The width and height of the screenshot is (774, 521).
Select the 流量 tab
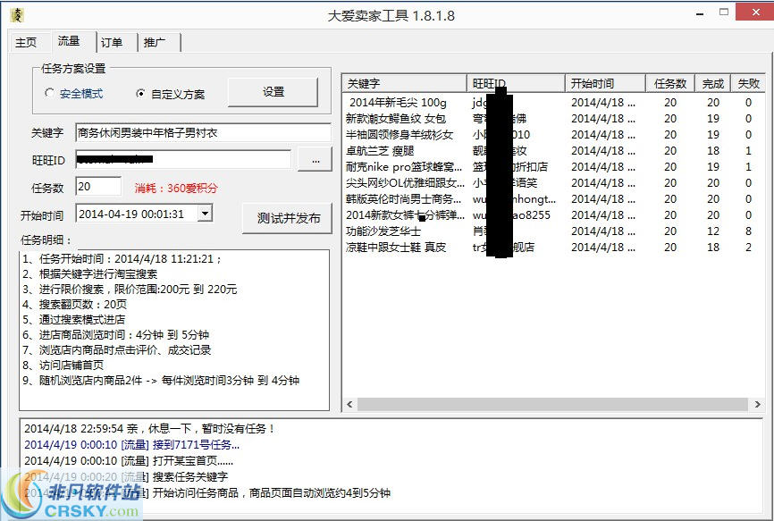[69, 40]
